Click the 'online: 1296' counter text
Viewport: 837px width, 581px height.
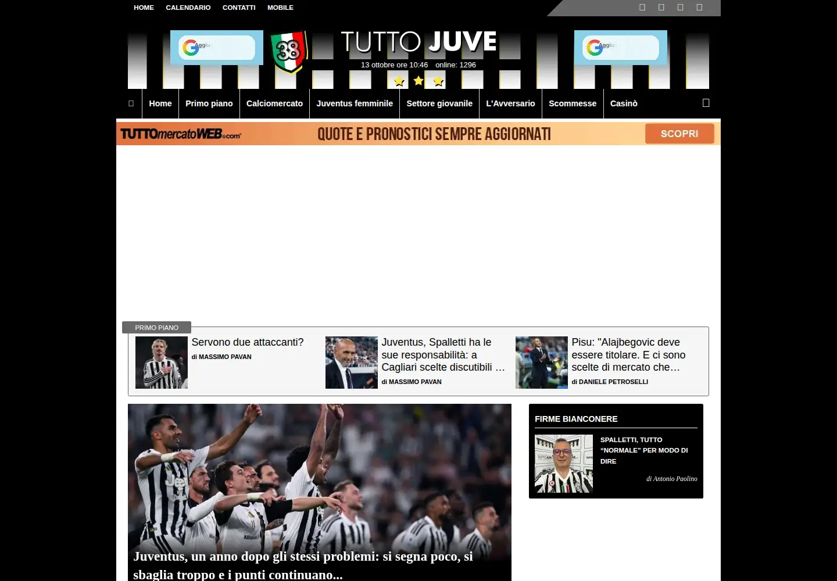456,65
